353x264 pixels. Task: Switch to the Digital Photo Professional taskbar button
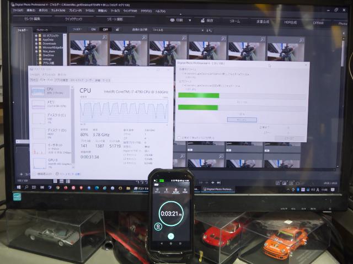(x=218, y=189)
